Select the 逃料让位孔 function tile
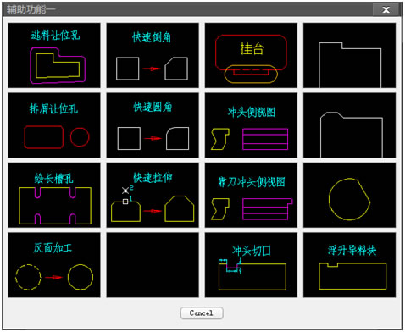 54,55
